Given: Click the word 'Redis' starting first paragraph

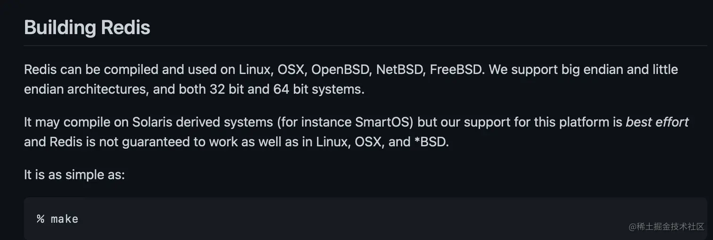Looking at the screenshot, I should click(40, 70).
